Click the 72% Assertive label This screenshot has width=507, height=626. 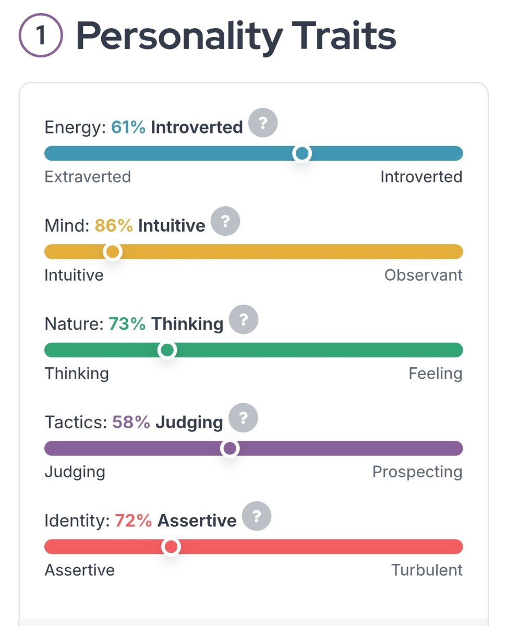(x=176, y=520)
